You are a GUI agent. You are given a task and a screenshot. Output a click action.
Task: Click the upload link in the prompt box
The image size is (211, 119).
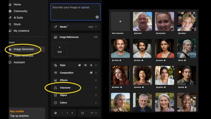[85, 7]
